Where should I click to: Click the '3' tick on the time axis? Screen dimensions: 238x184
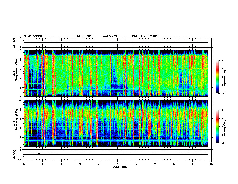(80, 164)
